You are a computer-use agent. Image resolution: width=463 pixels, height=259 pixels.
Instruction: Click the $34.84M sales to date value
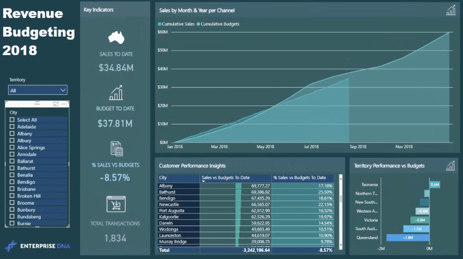pos(116,68)
